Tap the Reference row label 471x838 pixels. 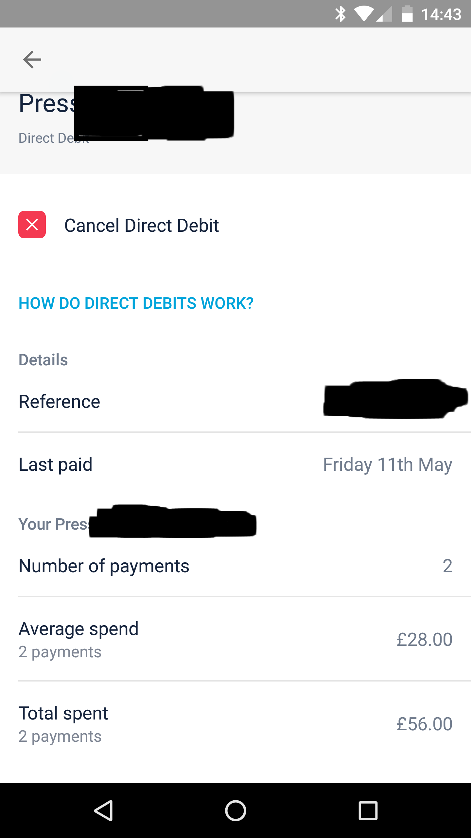click(60, 401)
